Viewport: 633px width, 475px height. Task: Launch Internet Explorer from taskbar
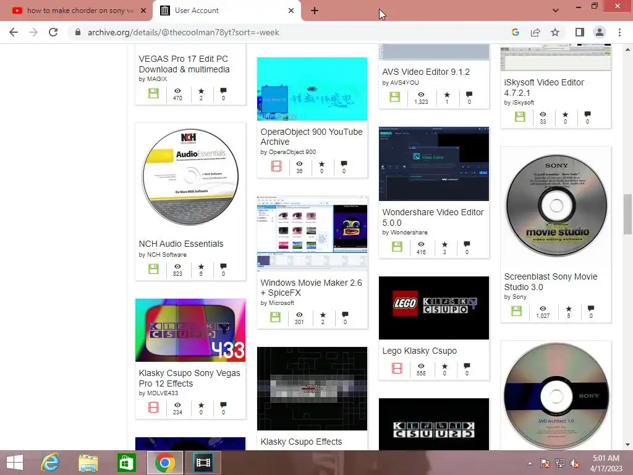click(x=51, y=463)
